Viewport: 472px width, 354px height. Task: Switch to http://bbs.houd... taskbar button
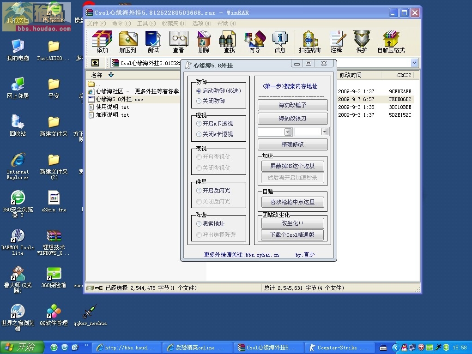click(x=127, y=348)
